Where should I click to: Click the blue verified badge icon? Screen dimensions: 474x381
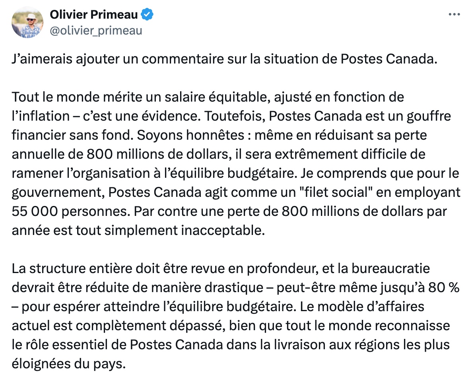click(147, 14)
